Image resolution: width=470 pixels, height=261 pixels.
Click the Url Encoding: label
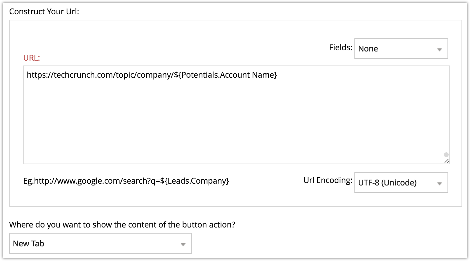point(328,180)
